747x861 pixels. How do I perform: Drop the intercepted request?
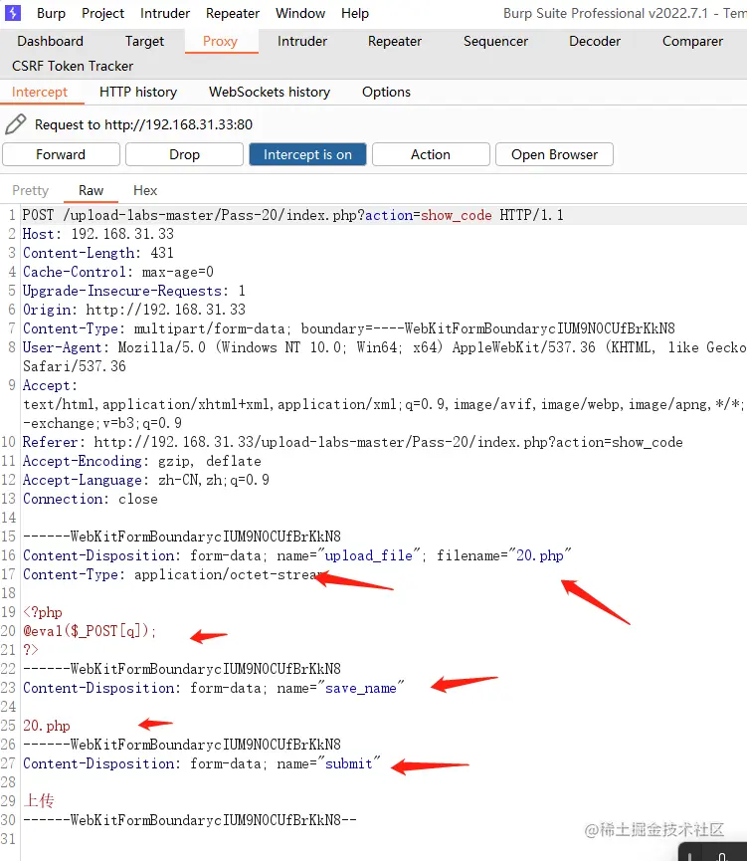pos(184,154)
